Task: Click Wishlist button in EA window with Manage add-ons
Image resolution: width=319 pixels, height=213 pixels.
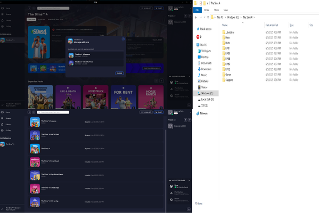Action: pyautogui.click(x=146, y=8)
